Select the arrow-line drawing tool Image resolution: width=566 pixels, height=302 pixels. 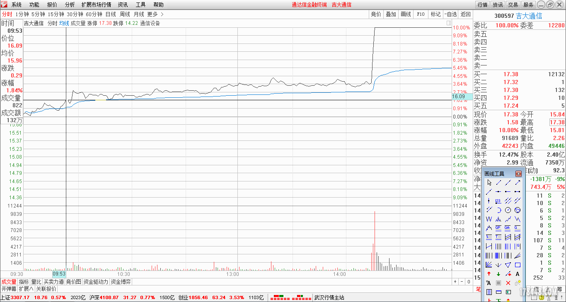[x=518, y=182]
